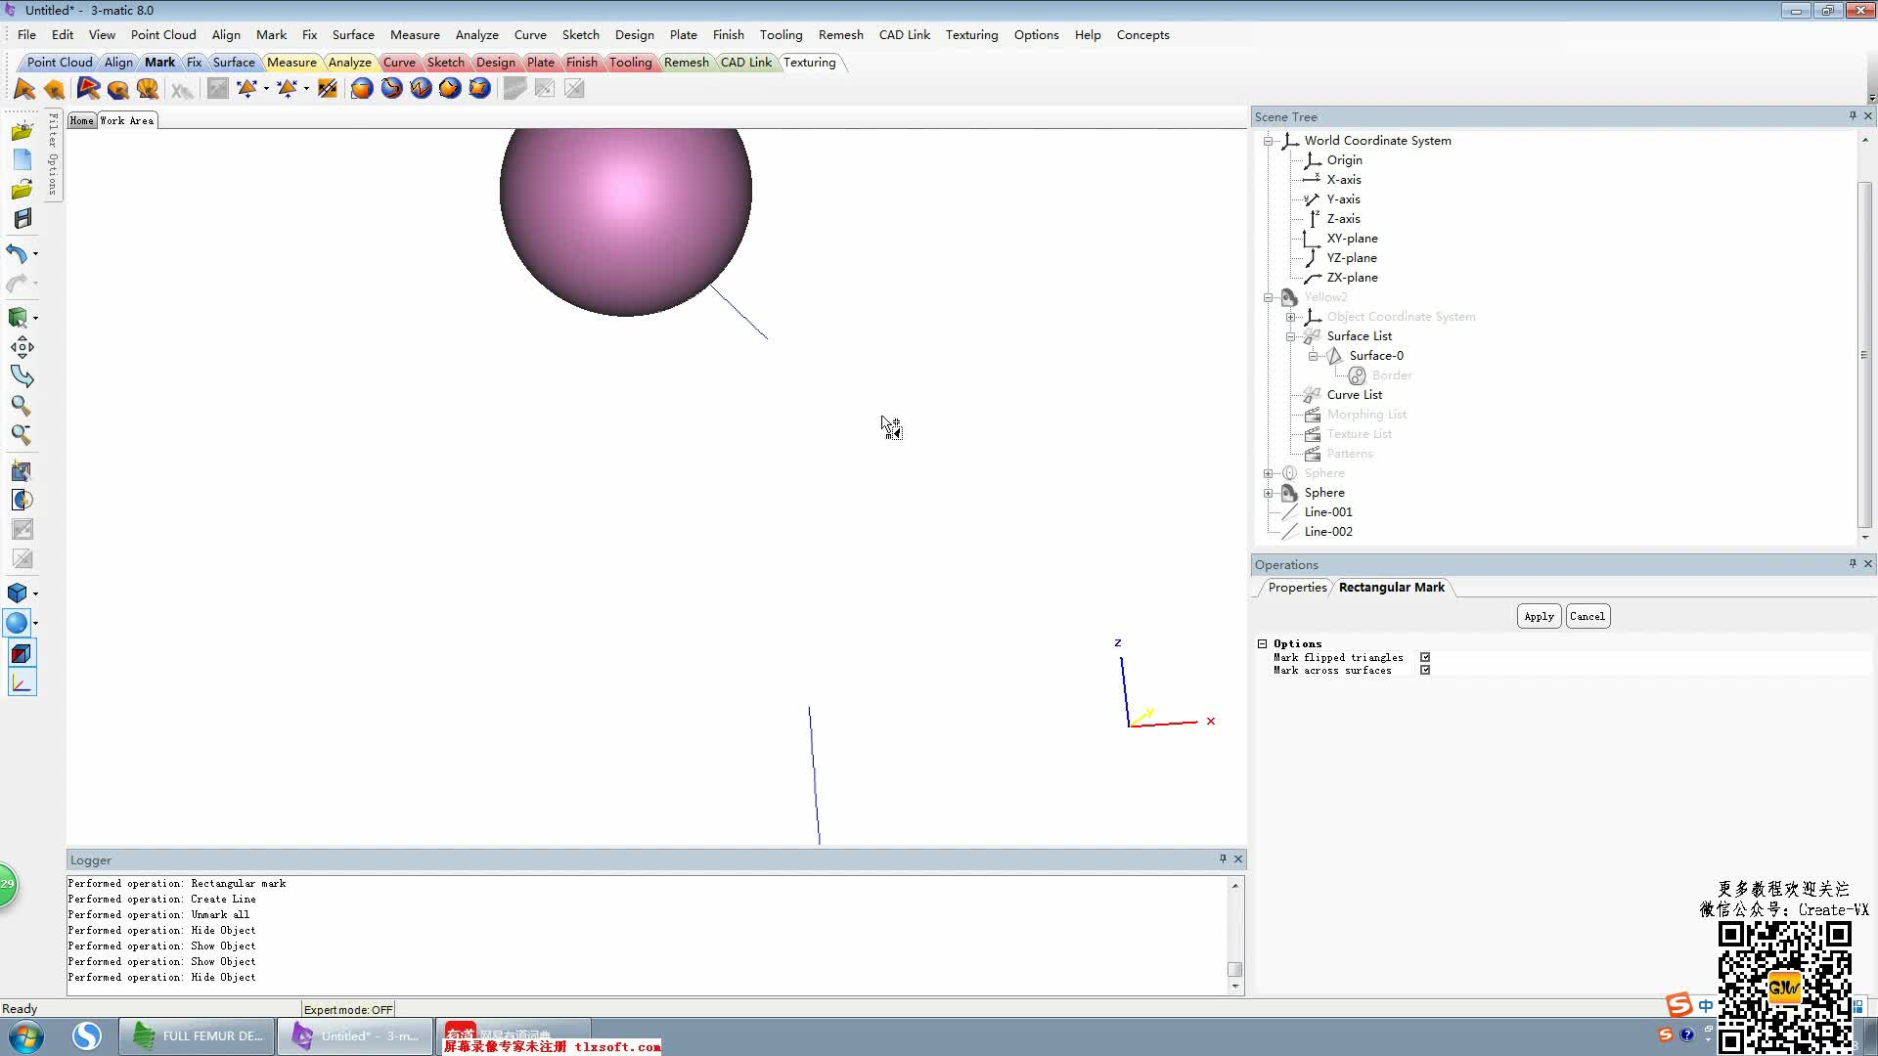Collapse the Options section
This screenshot has width=1878, height=1056.
pyautogui.click(x=1263, y=644)
